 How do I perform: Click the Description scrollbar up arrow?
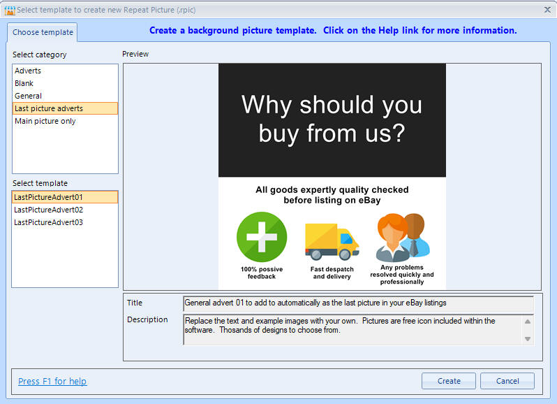tap(528, 322)
